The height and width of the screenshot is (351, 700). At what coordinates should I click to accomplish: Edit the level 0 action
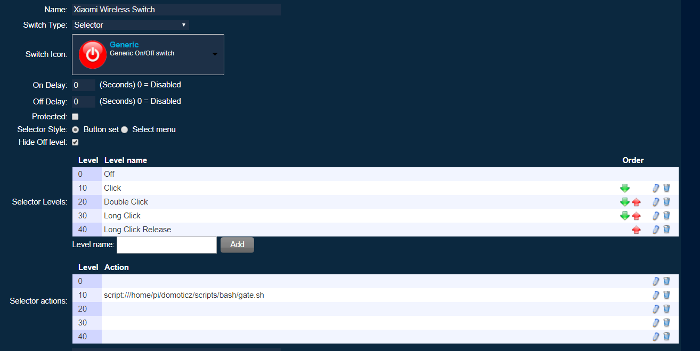656,281
